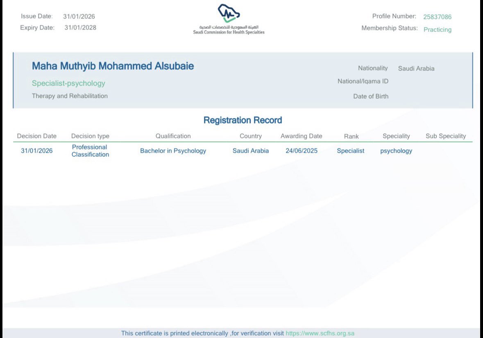Select the name Maha Muthyib Mohammed Alsubaie
Viewport: 483px width, 338px height.
113,66
